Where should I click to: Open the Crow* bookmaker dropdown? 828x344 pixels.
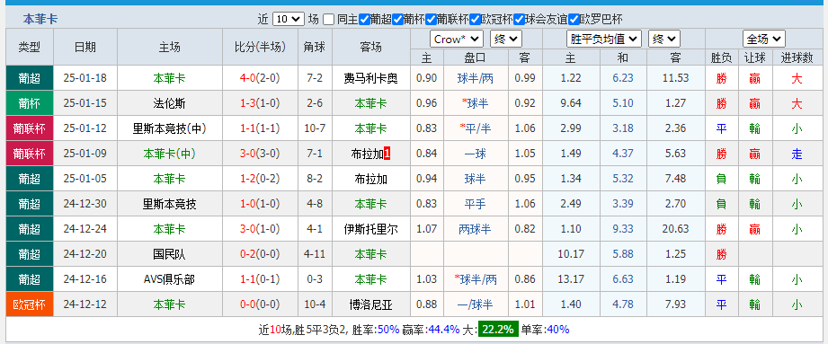click(x=457, y=39)
